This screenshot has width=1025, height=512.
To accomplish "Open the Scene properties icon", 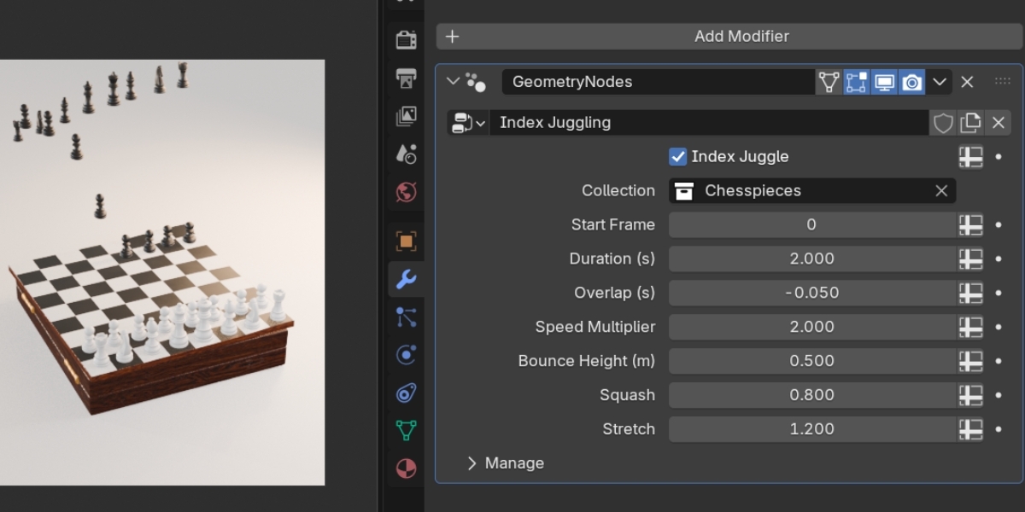I will tap(407, 154).
